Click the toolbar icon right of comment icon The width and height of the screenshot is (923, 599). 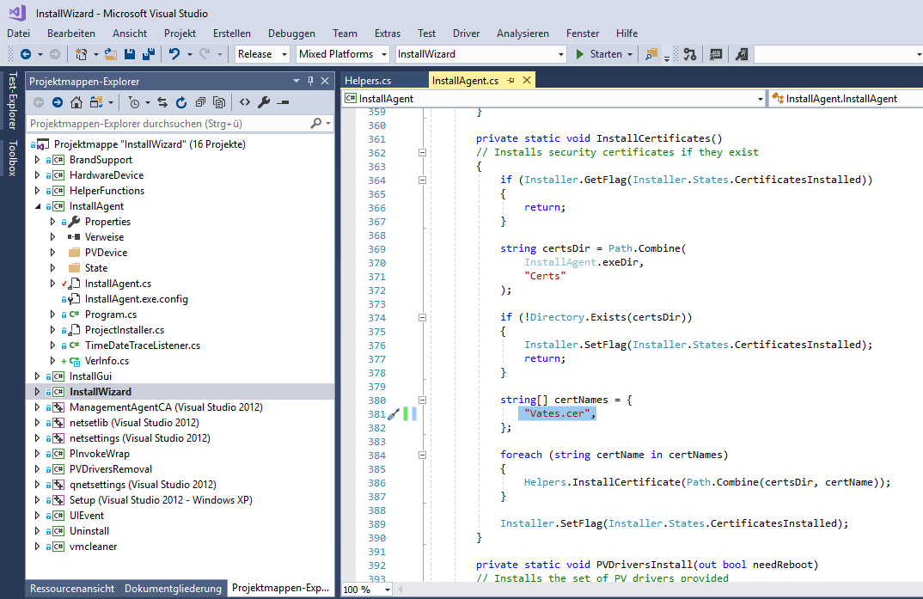tap(742, 54)
